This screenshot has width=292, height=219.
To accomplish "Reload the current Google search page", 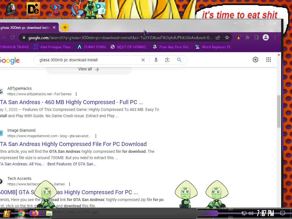I will click(13, 38).
